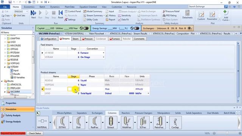242x136 pixels.
Task: Open Model Summary
Action: coord(93,11)
